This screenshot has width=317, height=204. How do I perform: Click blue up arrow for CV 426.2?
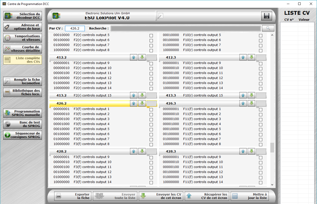[x=134, y=103]
